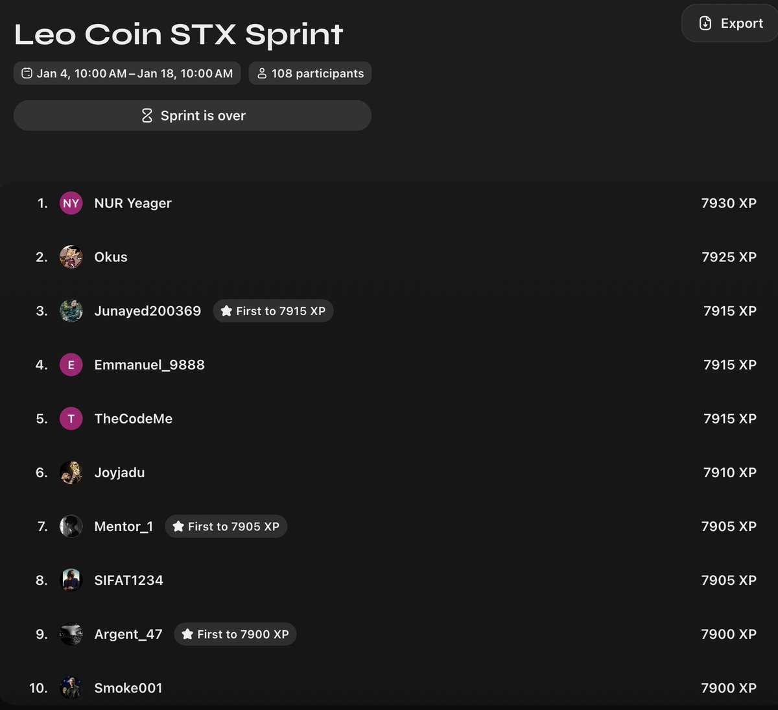The image size is (778, 710).
Task: Click the person icon beside 108 participants
Action: pyautogui.click(x=262, y=73)
